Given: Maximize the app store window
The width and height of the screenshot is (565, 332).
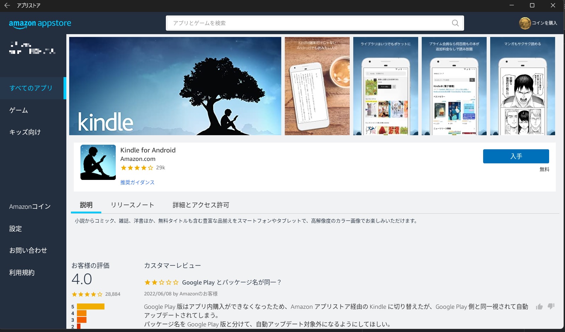Looking at the screenshot, I should pos(532,5).
